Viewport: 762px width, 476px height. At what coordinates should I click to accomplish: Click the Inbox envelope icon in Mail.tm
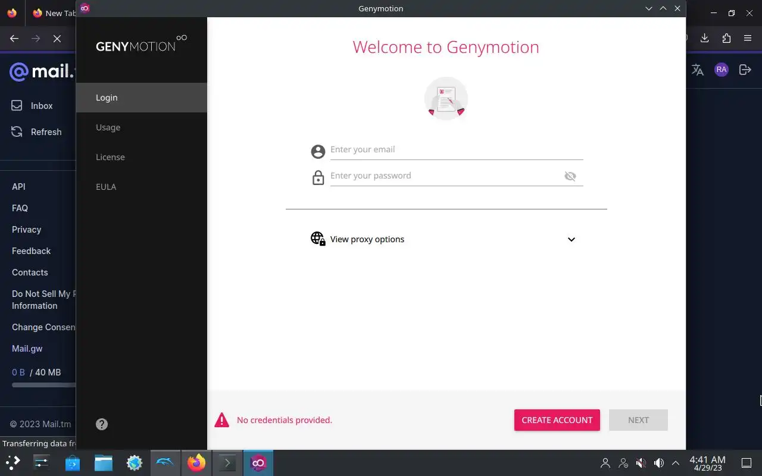coord(17,106)
